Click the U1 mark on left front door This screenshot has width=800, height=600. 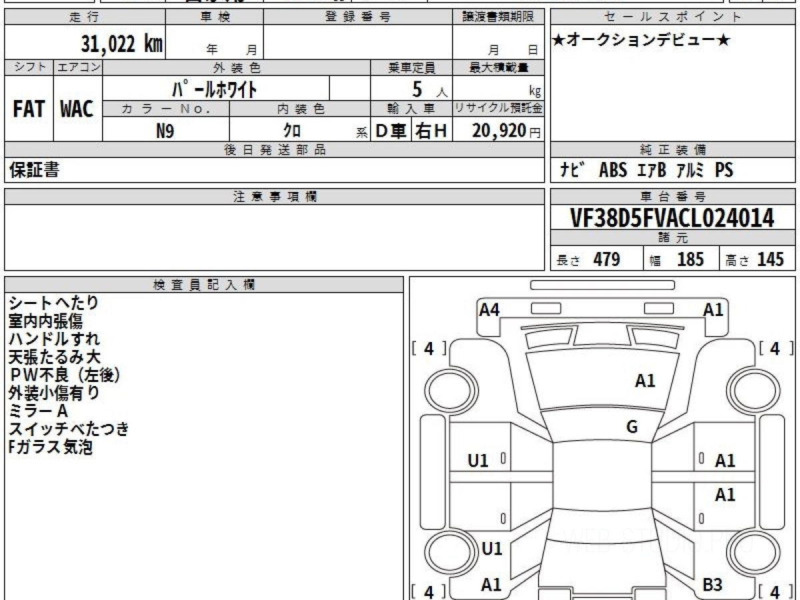point(478,460)
